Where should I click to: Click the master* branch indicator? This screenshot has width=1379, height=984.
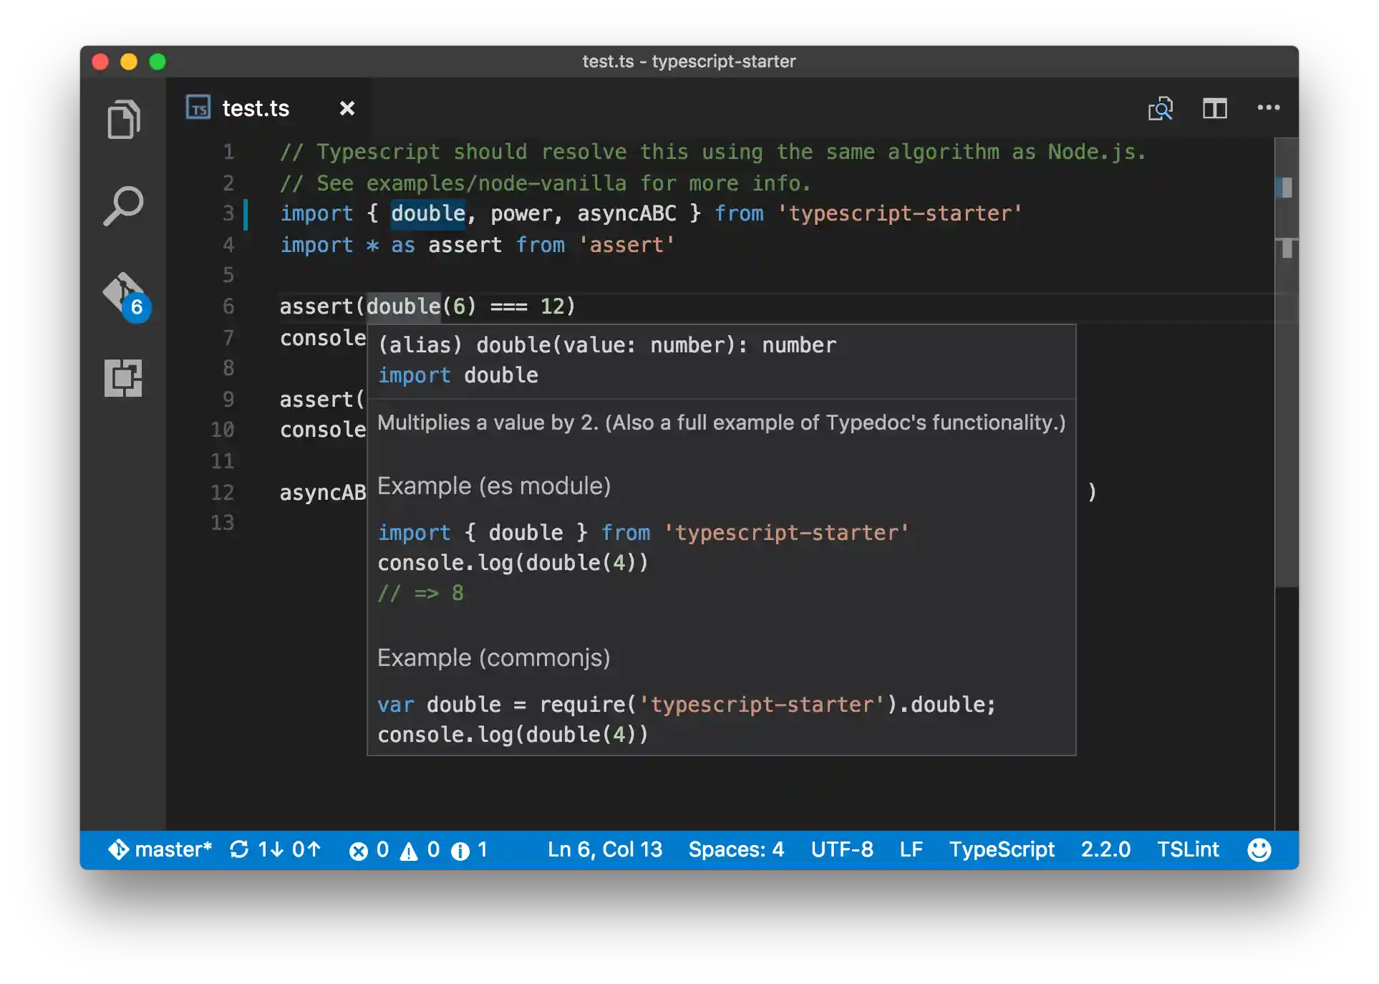pos(163,849)
